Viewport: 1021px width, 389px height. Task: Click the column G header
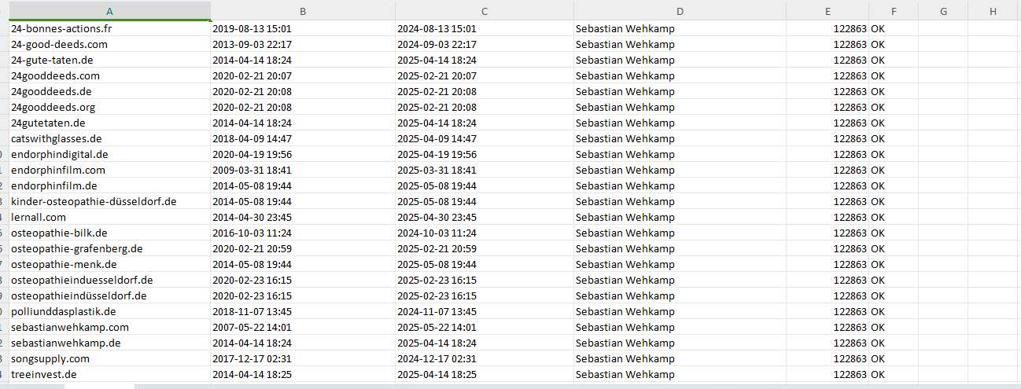943,11
